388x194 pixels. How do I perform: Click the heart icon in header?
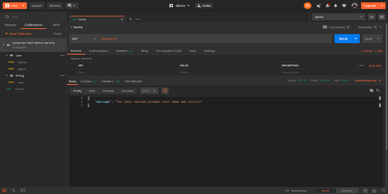coord(344,5)
